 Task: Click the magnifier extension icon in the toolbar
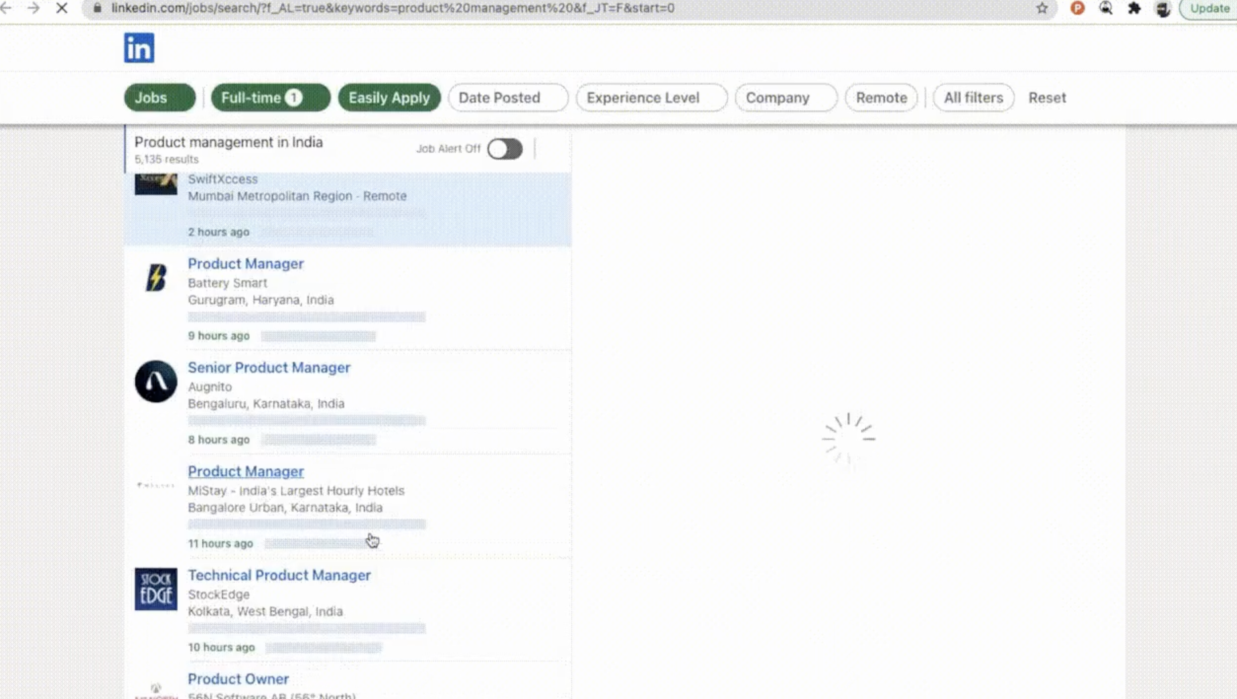pos(1106,8)
